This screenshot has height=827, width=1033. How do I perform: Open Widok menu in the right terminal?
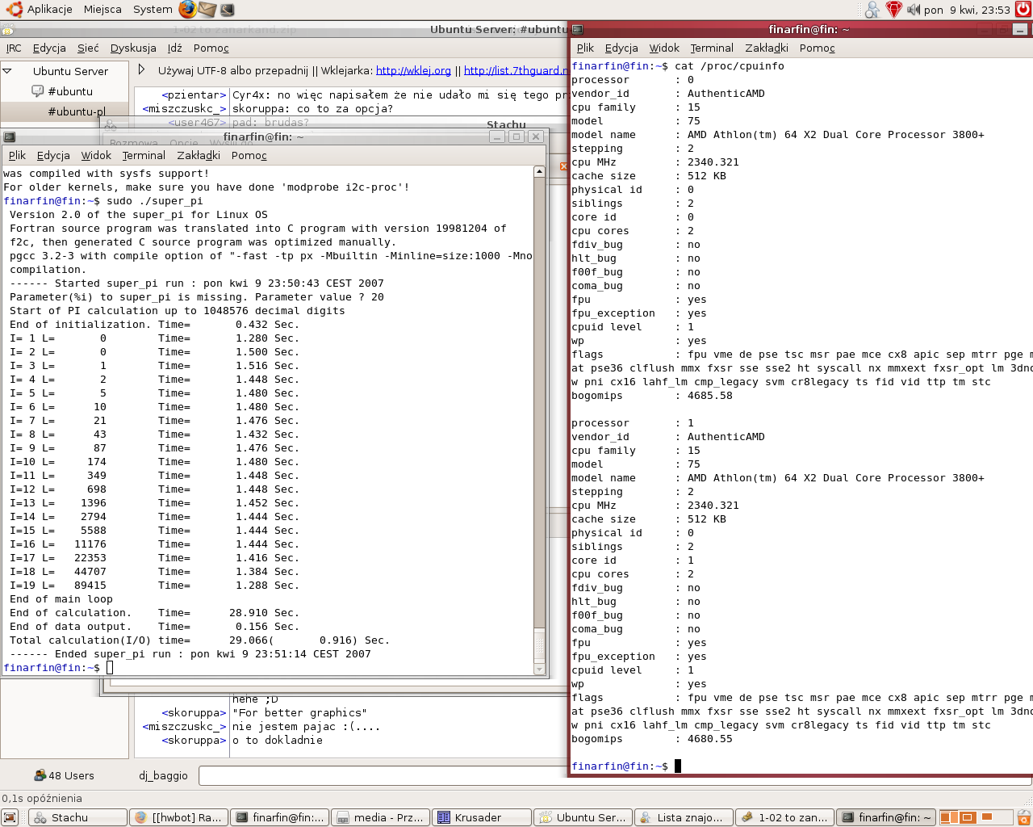point(664,48)
